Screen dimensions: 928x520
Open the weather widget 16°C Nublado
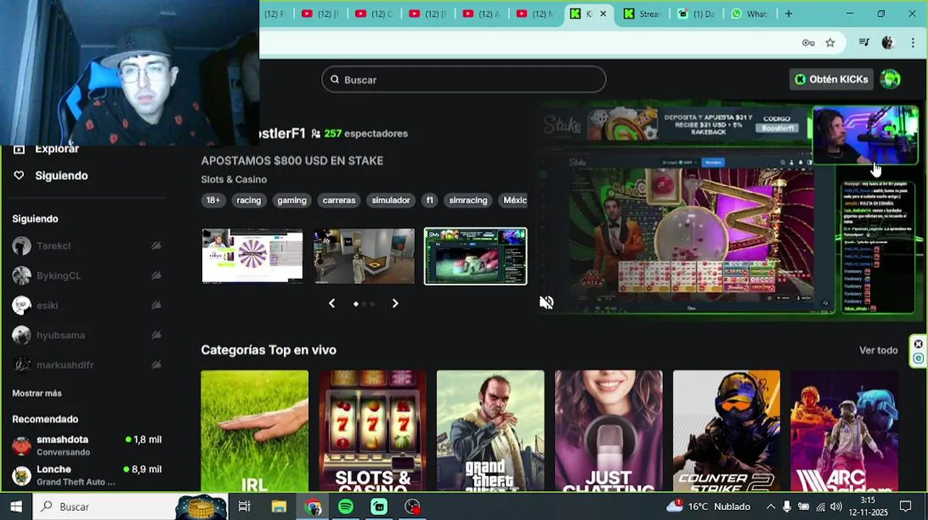tap(708, 506)
